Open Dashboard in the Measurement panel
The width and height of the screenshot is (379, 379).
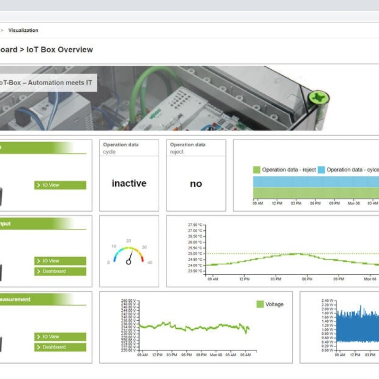60,347
